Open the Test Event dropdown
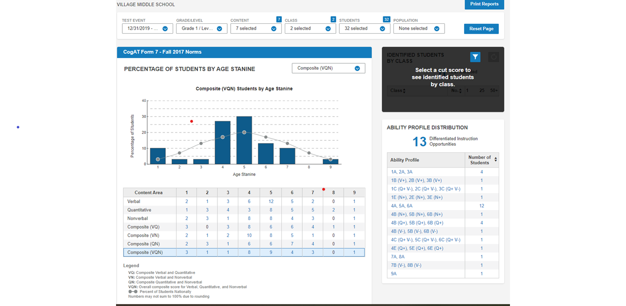This screenshot has width=626, height=306. [x=147, y=29]
